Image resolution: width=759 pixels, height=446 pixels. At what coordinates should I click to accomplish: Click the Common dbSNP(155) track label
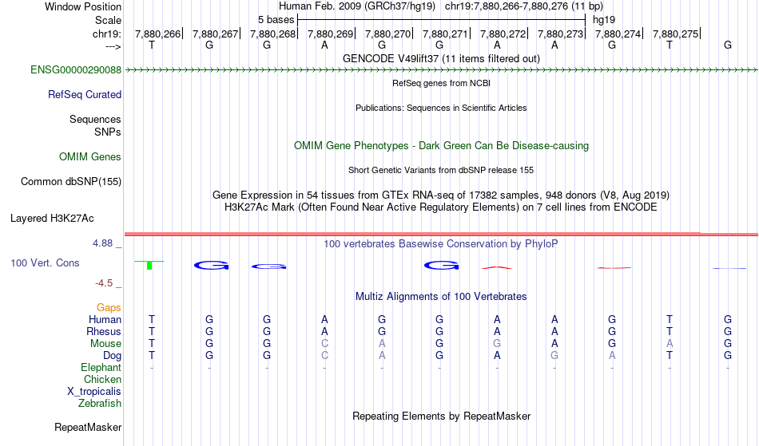(x=71, y=182)
